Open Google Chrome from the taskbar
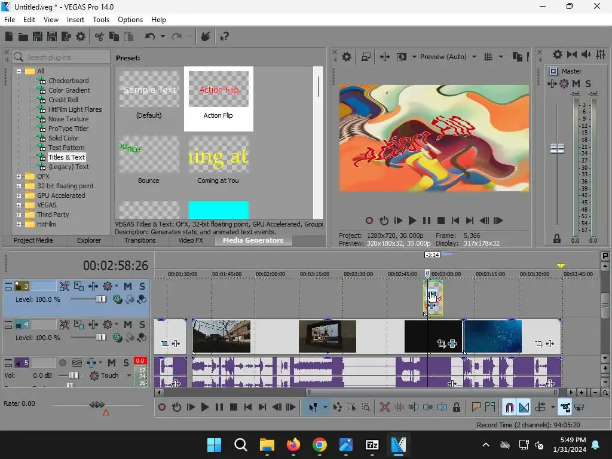Image resolution: width=612 pixels, height=459 pixels. (320, 445)
